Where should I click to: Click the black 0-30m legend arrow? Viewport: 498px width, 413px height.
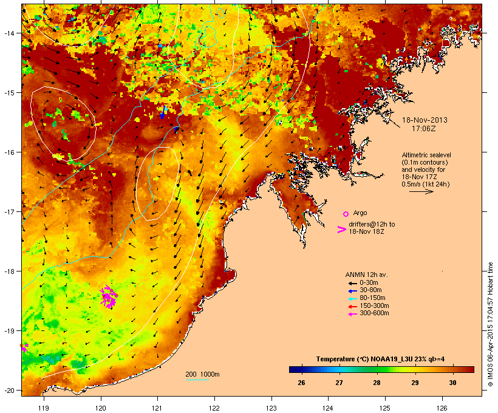pyautogui.click(x=352, y=283)
